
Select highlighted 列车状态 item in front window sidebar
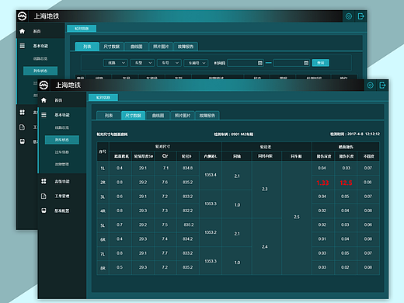coord(62,140)
